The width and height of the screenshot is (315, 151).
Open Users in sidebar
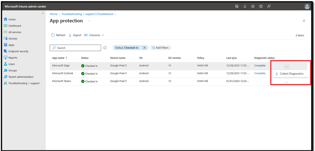[9, 64]
